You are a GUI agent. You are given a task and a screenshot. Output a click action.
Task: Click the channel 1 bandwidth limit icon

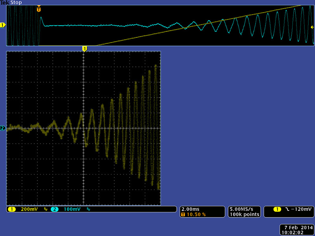pyautogui.click(x=45, y=210)
